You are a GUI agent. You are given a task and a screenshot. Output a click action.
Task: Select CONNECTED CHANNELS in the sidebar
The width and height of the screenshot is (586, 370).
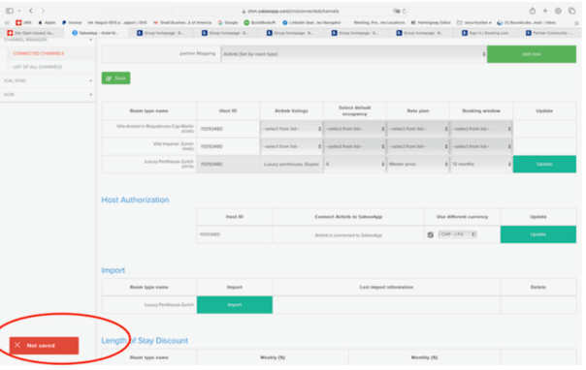click(x=39, y=53)
